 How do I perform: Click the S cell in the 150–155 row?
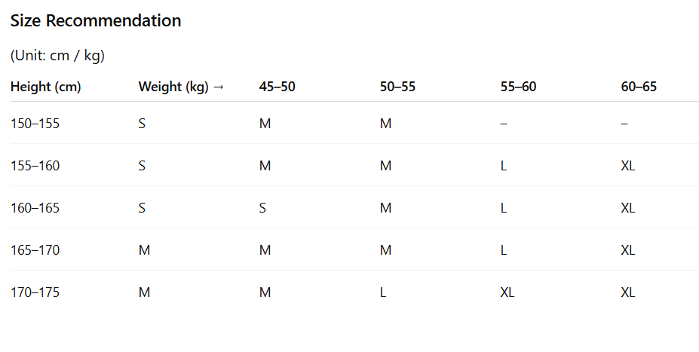pyautogui.click(x=142, y=124)
